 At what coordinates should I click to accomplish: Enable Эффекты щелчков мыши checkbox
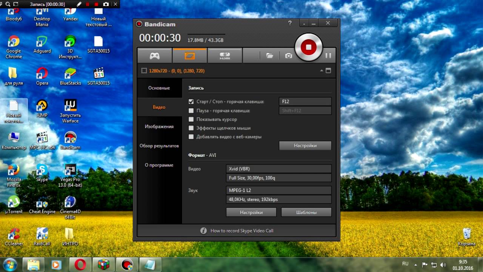coord(191,128)
